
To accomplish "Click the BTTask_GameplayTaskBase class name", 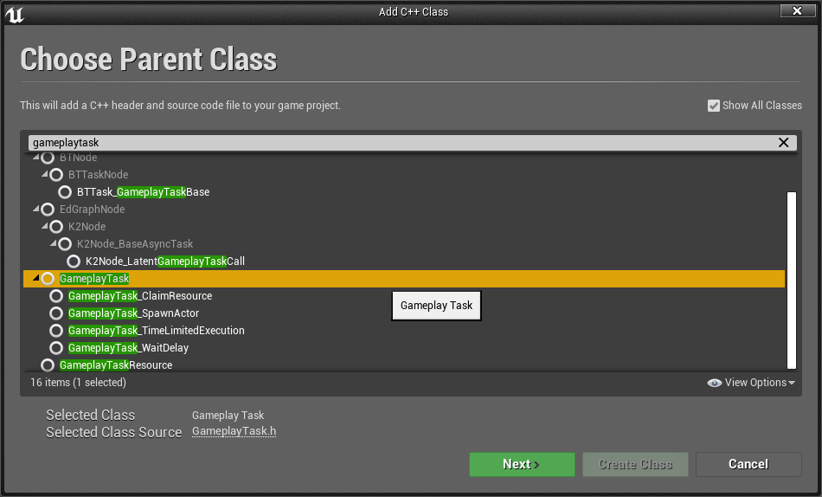I will coord(143,192).
